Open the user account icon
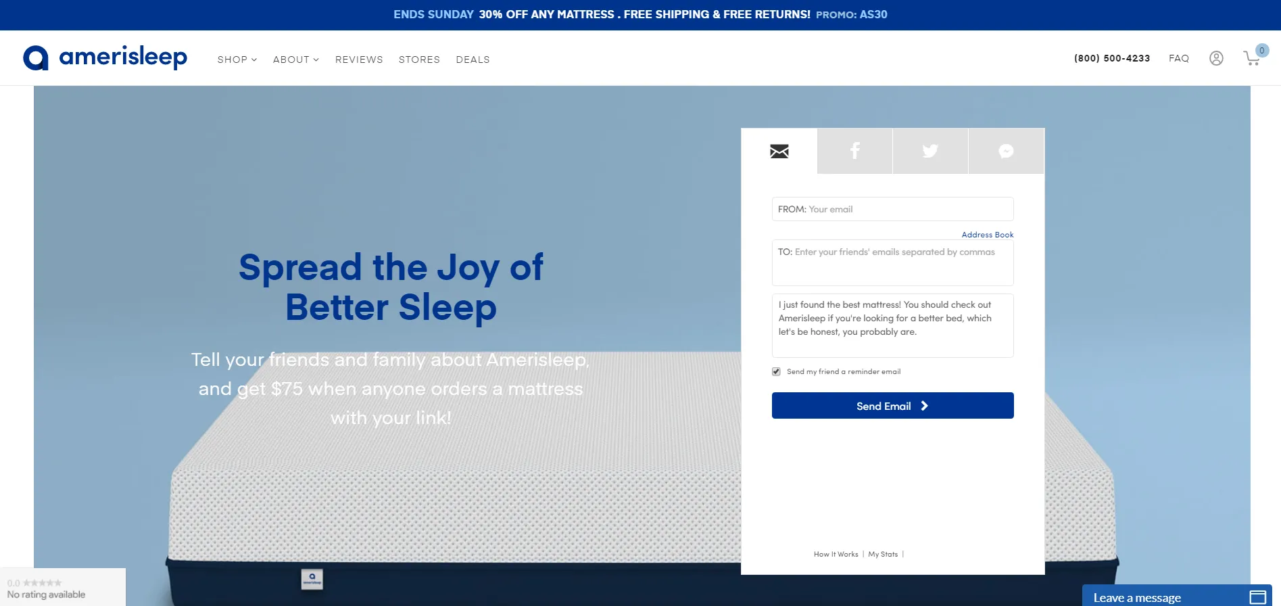The width and height of the screenshot is (1281, 606). [x=1216, y=58]
